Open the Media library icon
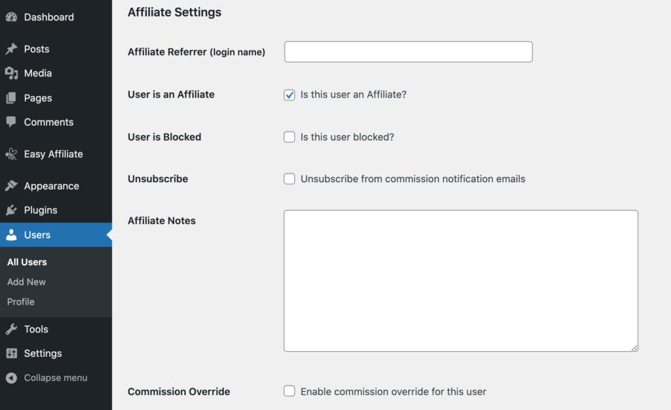Viewport: 671px width, 410px height. [x=11, y=73]
